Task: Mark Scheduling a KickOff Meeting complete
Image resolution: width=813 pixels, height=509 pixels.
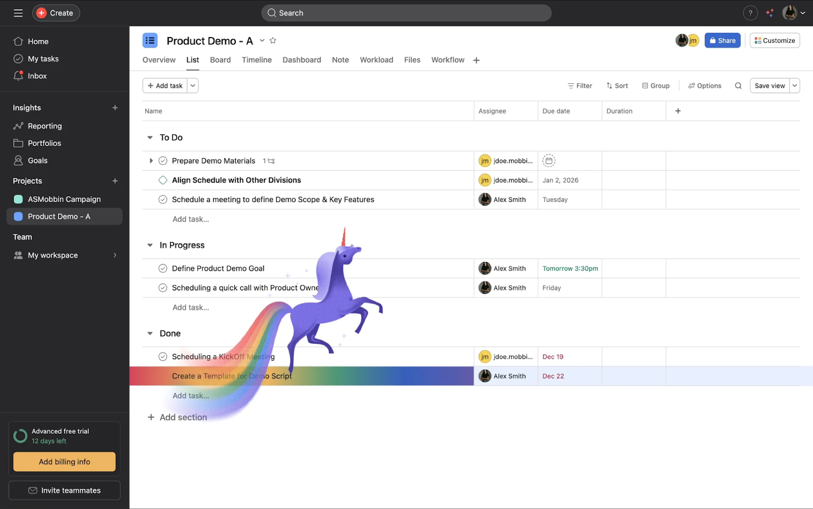Action: coord(163,357)
